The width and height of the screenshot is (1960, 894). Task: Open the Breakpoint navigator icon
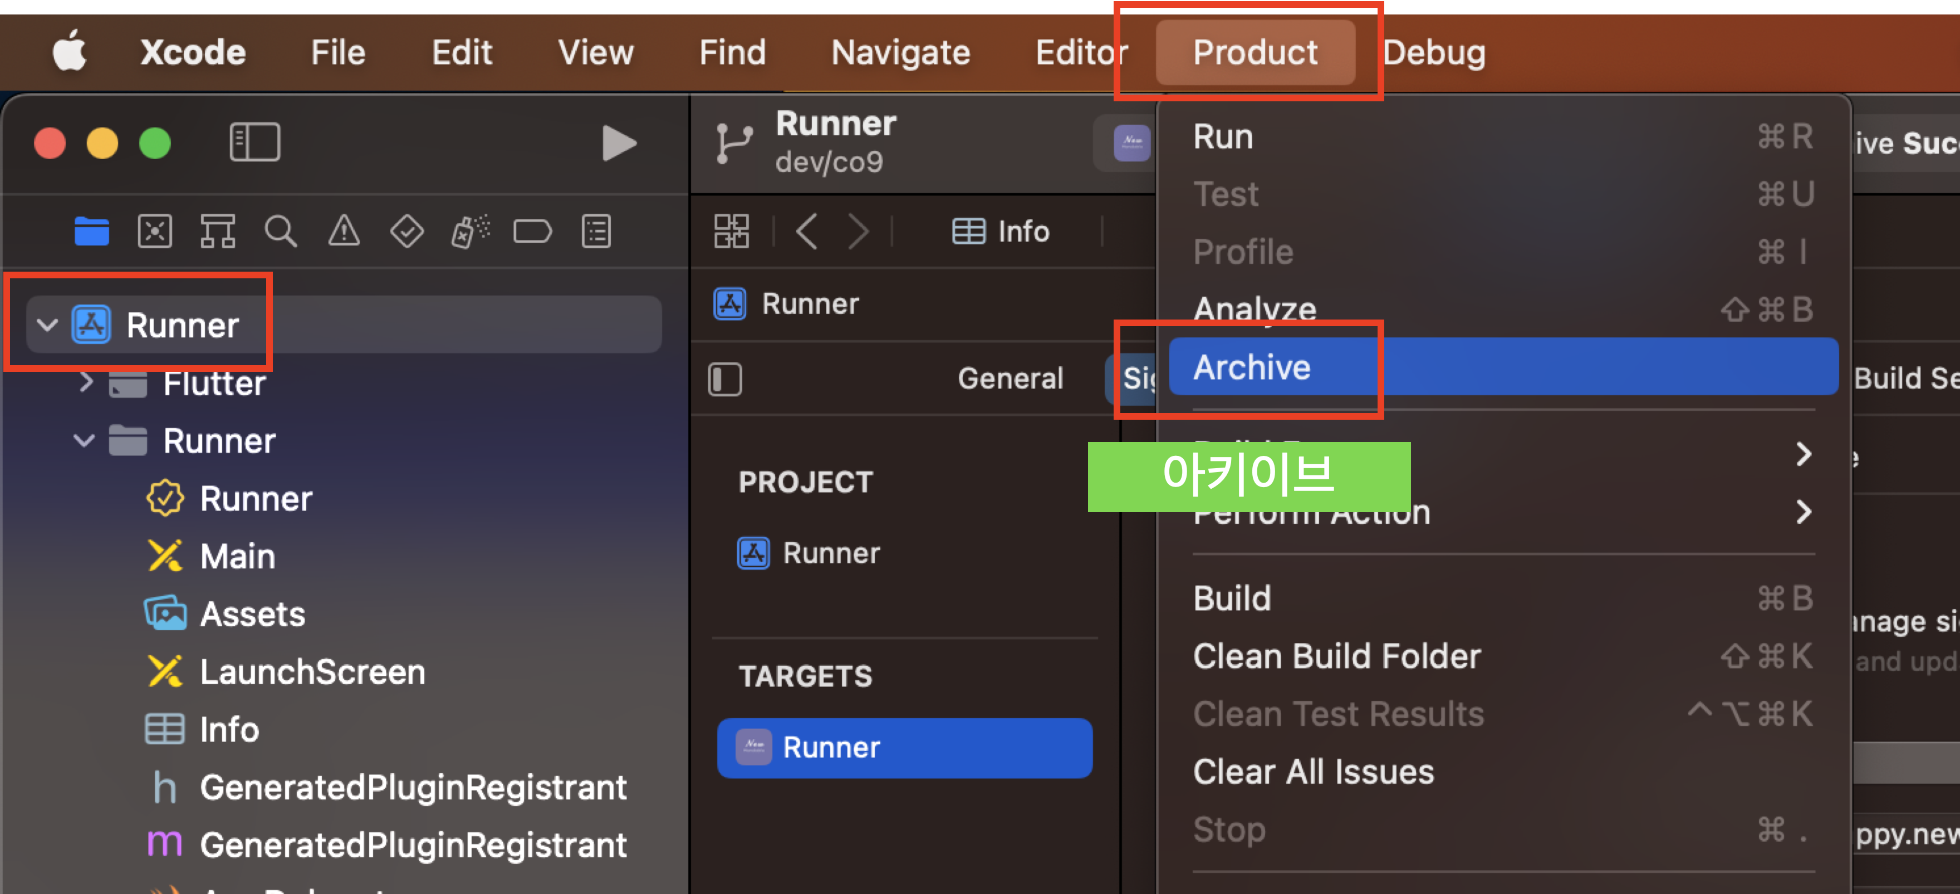point(533,232)
